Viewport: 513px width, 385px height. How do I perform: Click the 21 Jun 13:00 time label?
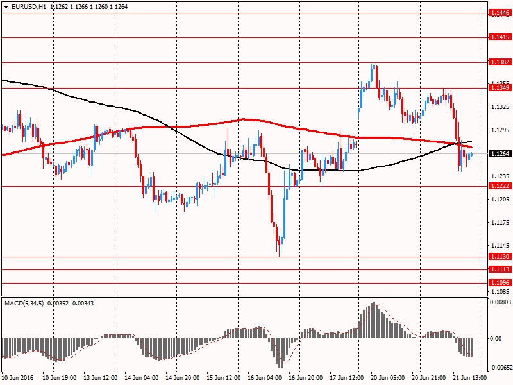469,377
